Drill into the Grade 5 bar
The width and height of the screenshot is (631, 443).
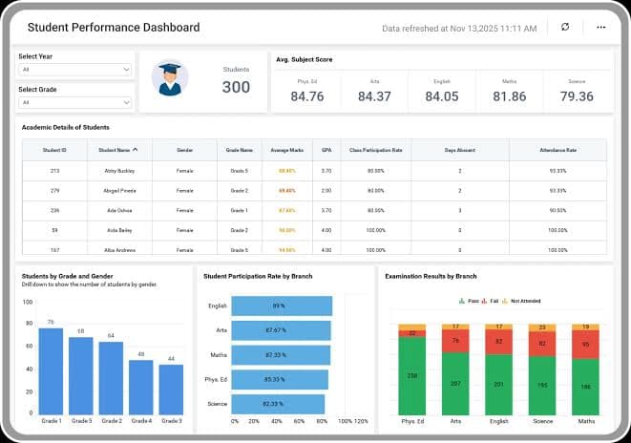[x=81, y=376]
